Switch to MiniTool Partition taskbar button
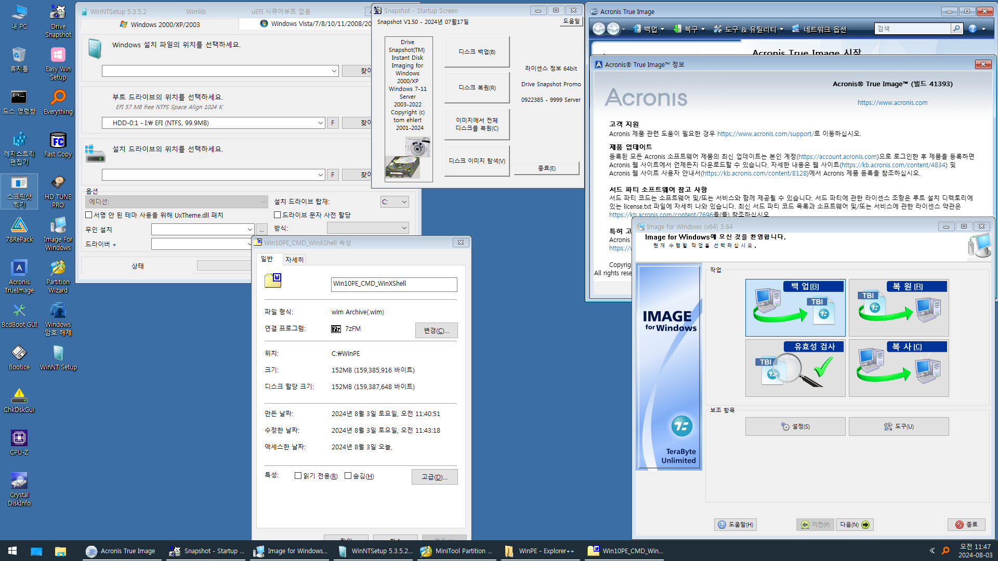This screenshot has width=998, height=561. tap(458, 551)
